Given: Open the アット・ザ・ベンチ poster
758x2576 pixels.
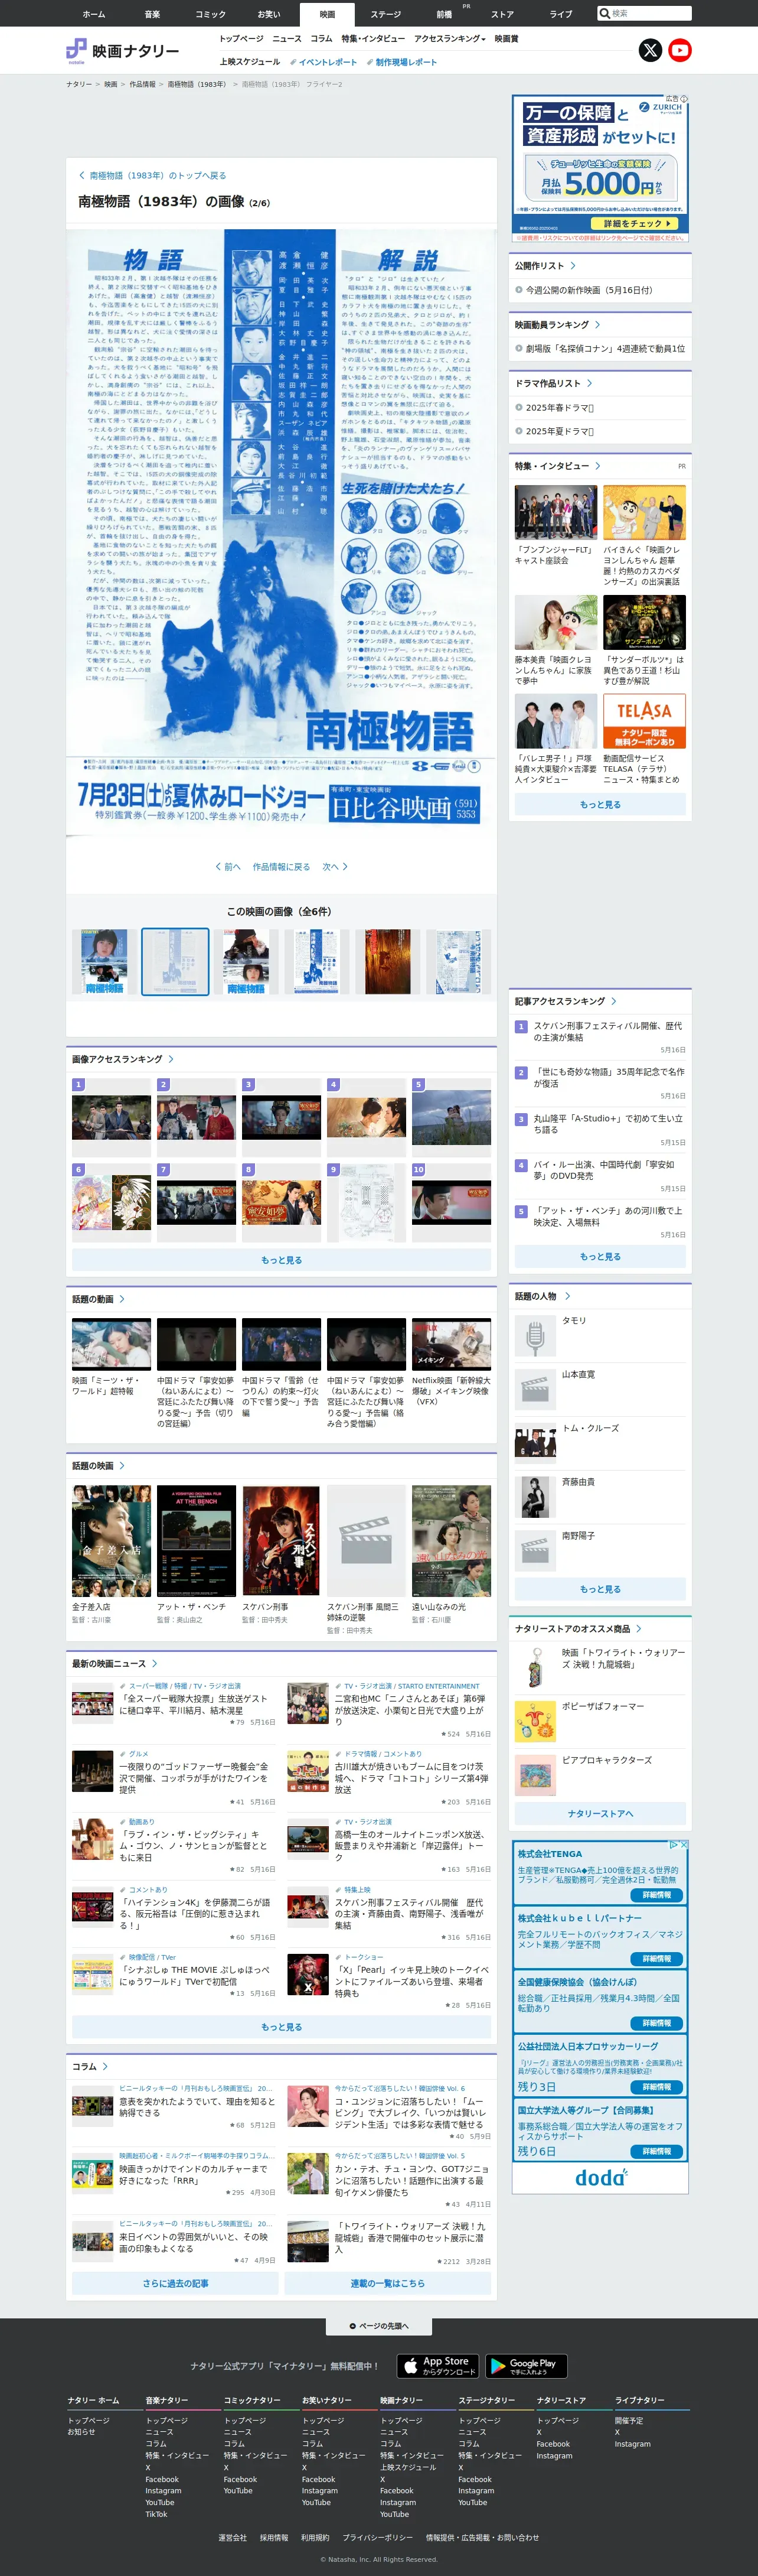Looking at the screenshot, I should (x=196, y=1540).
